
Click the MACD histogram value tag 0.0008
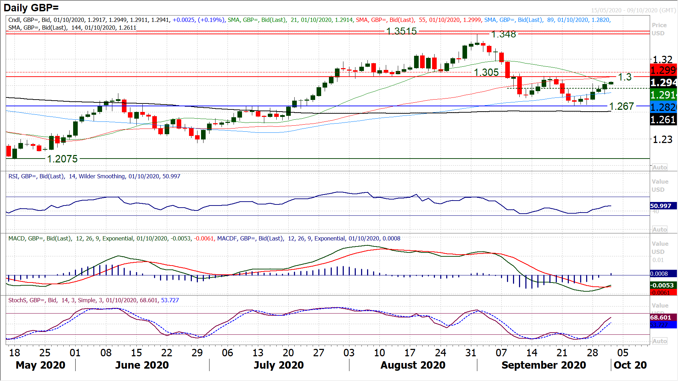pos(663,274)
